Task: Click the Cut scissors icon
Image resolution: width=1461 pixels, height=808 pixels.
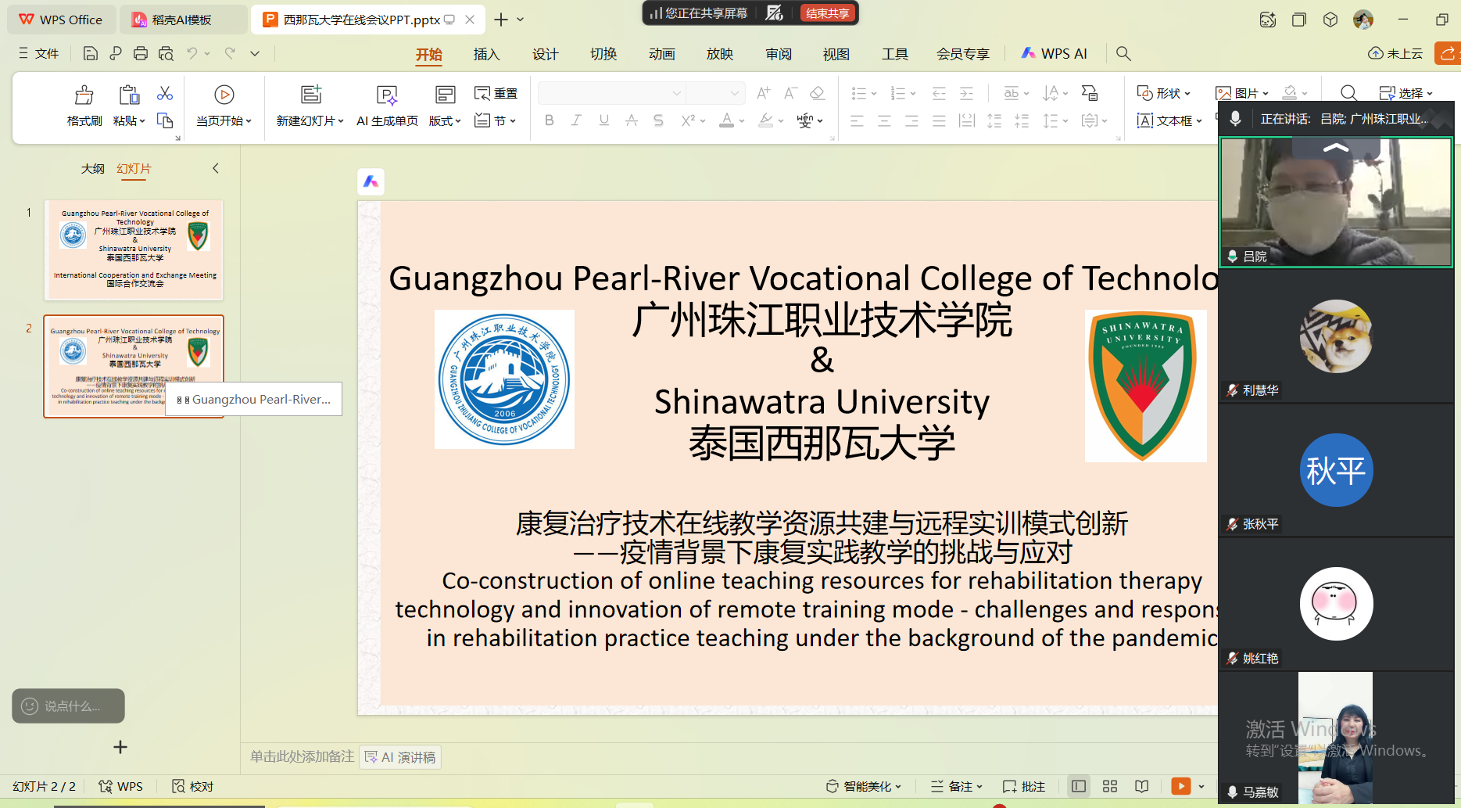Action: pyautogui.click(x=164, y=94)
